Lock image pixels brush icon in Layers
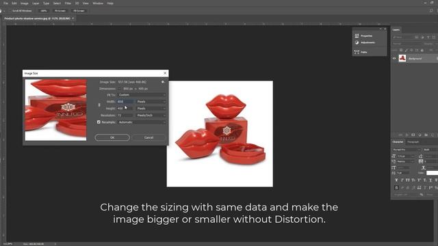 [x=406, y=50]
